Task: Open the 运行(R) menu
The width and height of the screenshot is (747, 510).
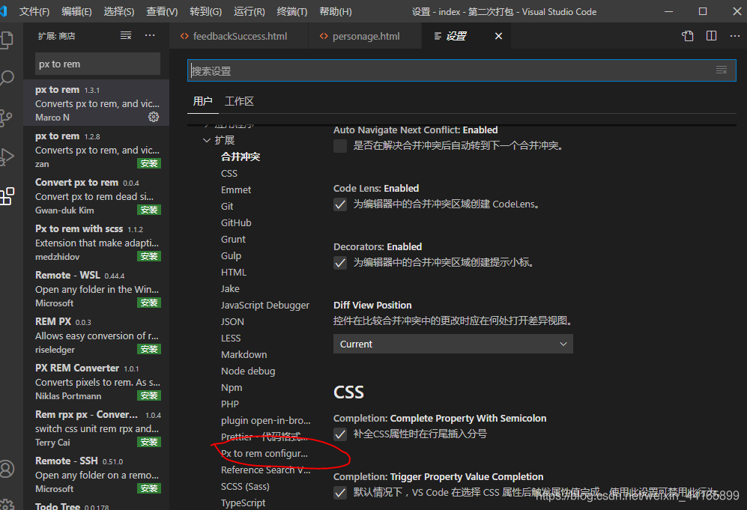Action: (249, 11)
